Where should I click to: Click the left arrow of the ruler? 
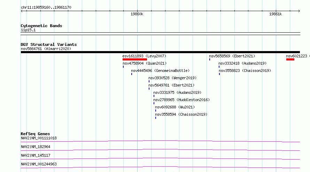(22, 11)
